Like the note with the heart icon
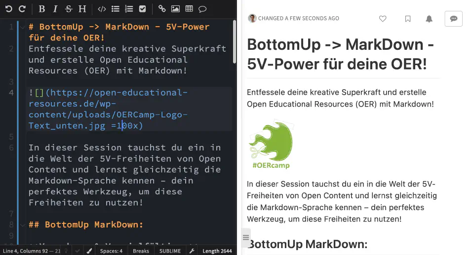The width and height of the screenshot is (474, 255). [x=383, y=18]
